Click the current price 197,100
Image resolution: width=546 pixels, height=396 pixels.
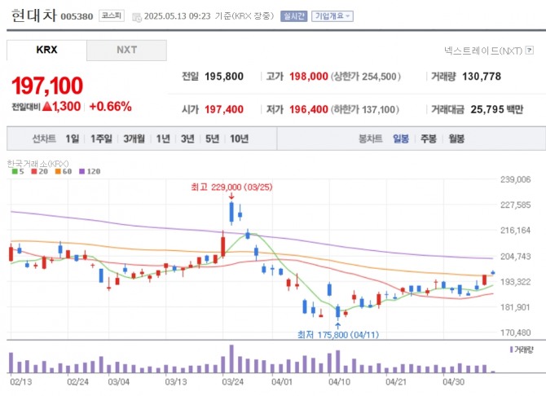point(47,86)
